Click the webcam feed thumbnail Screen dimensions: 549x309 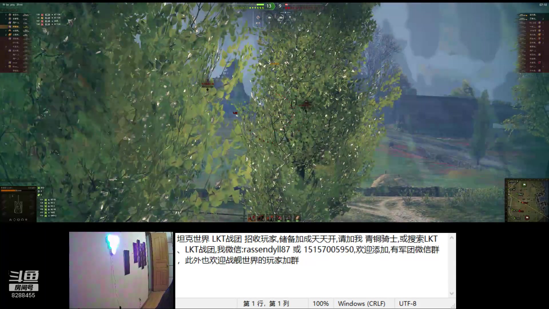coord(121,270)
